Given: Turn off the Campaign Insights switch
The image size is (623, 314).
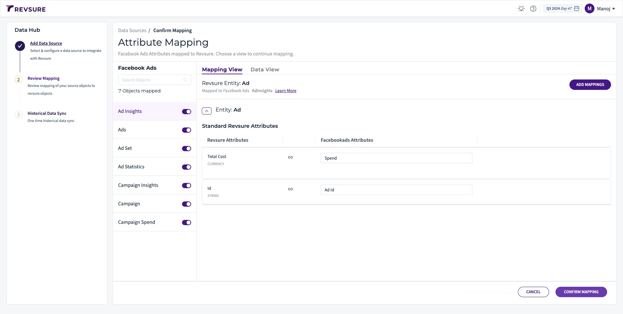Looking at the screenshot, I should pos(187,186).
